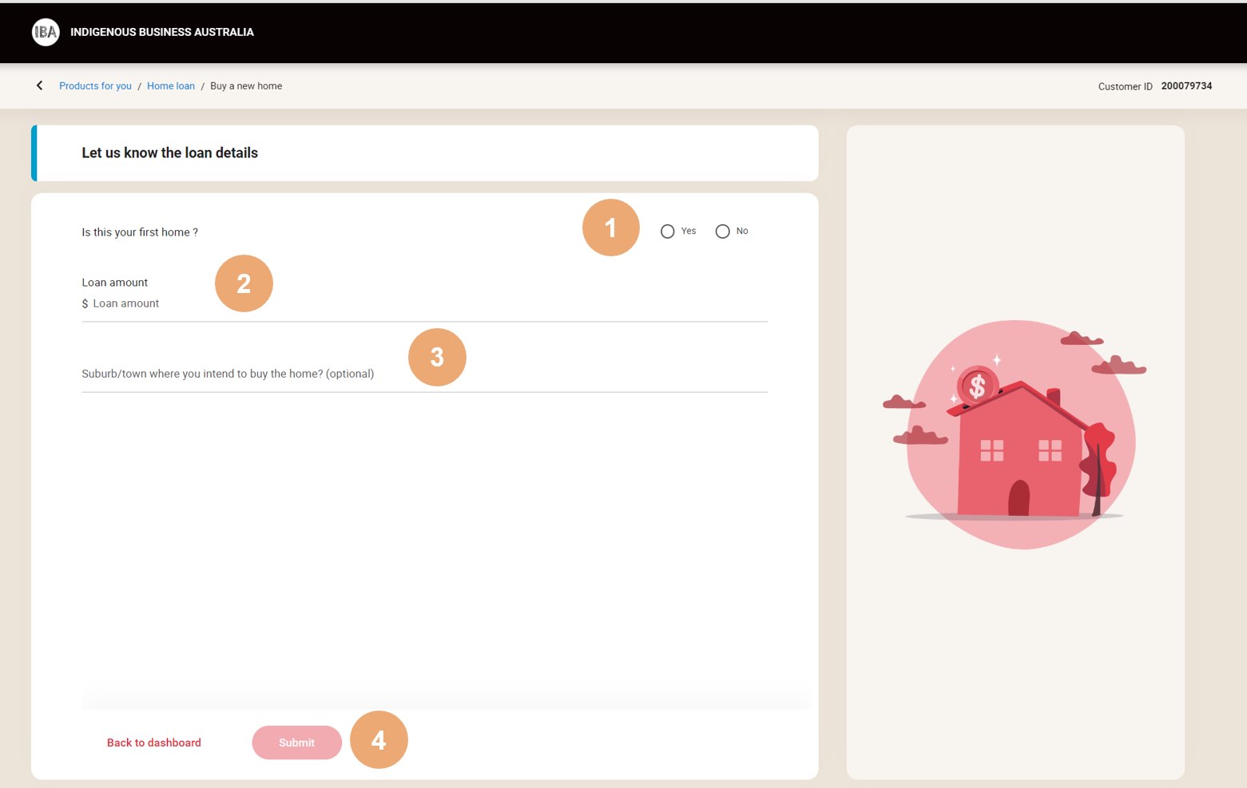
Task: Click the Buy a new home breadcrumb
Action: (x=246, y=86)
